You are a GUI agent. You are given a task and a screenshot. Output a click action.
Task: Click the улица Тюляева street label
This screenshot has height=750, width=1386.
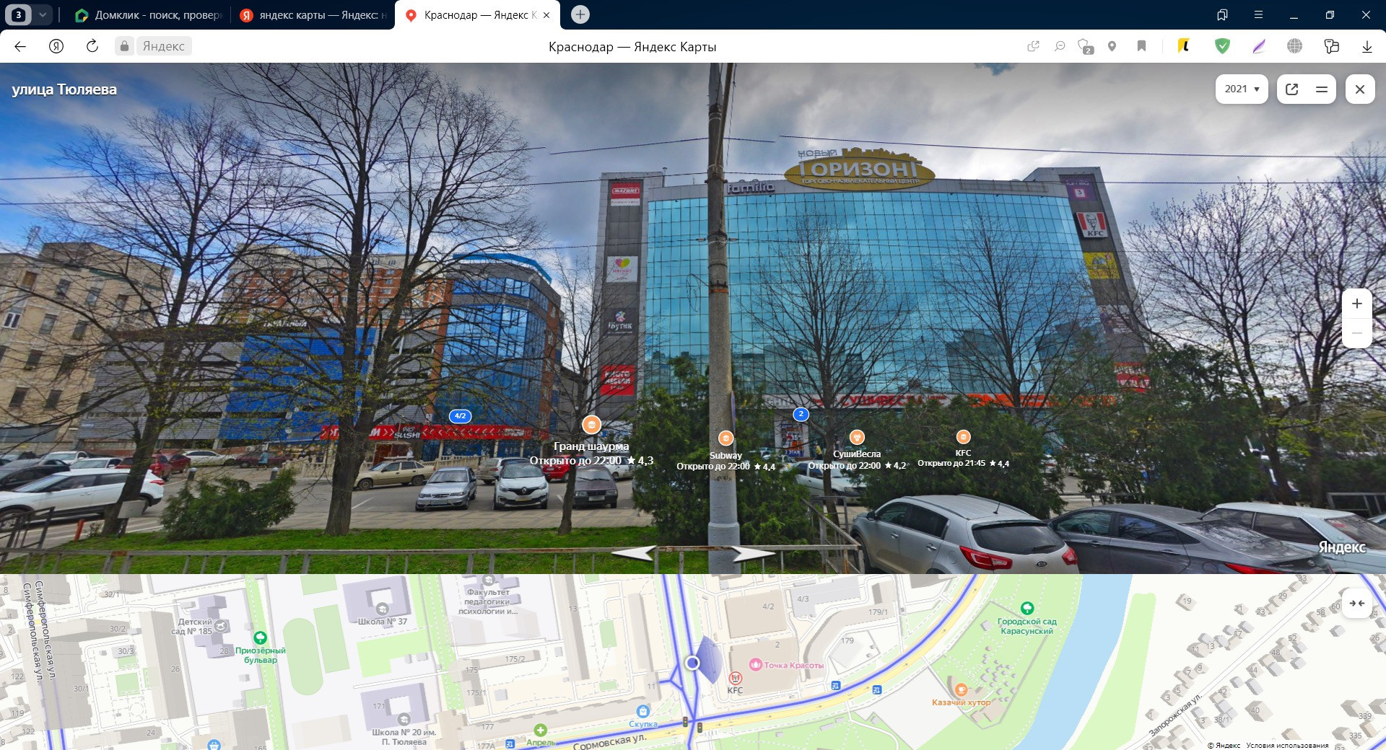coord(64,89)
